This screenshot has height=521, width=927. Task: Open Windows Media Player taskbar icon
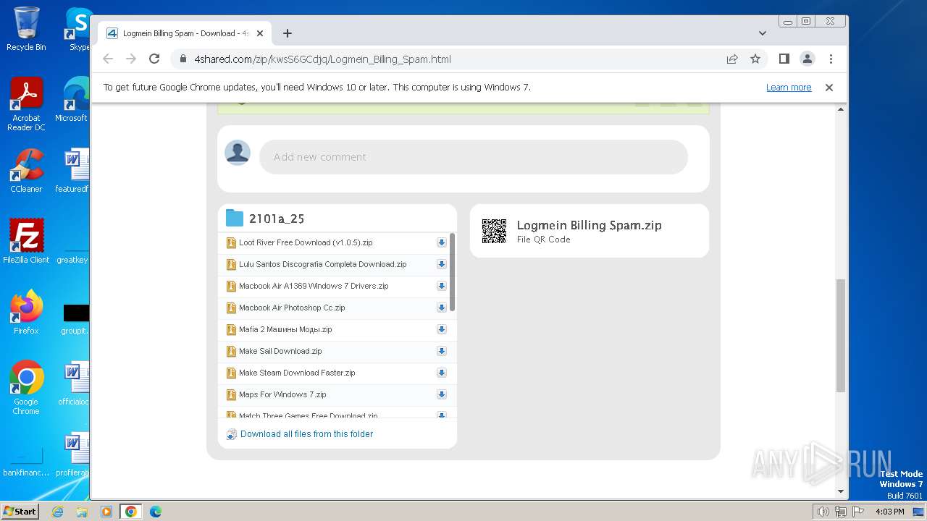click(x=106, y=512)
